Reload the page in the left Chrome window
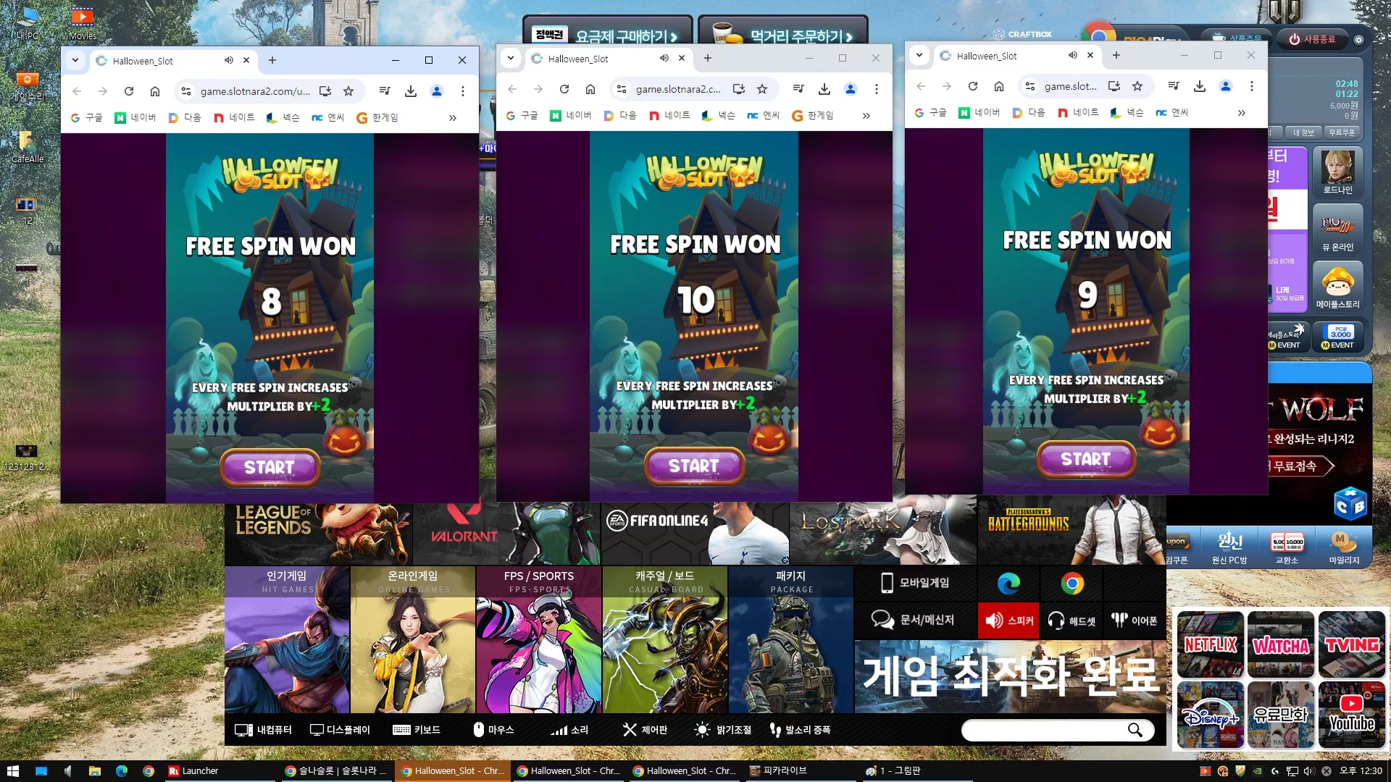The image size is (1391, 782). [x=129, y=91]
